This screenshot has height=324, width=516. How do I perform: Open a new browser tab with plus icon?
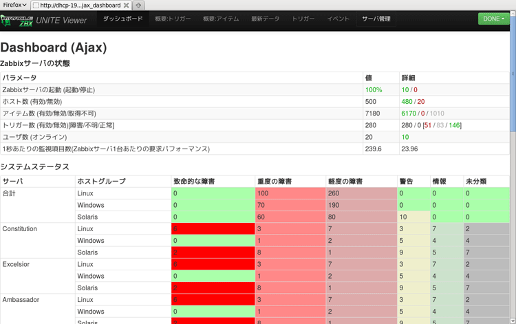138,5
